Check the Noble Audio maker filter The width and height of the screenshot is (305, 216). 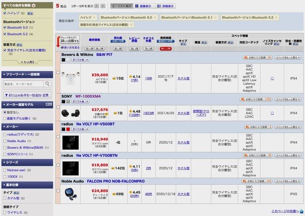(x=5, y=141)
